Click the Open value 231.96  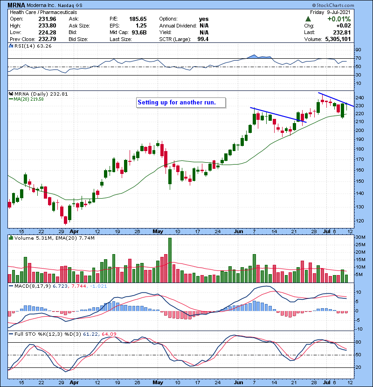click(x=47, y=19)
